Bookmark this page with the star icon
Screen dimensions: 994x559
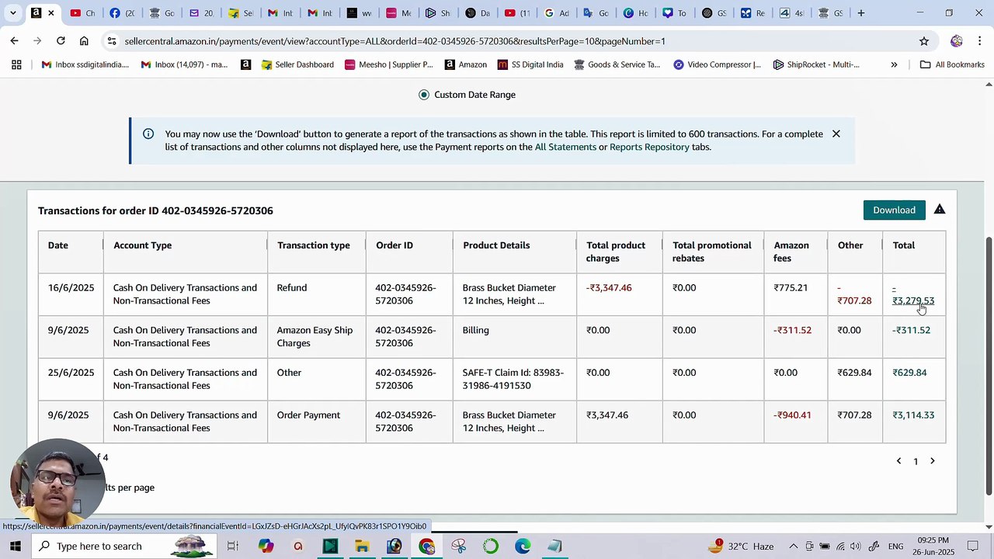click(x=923, y=41)
